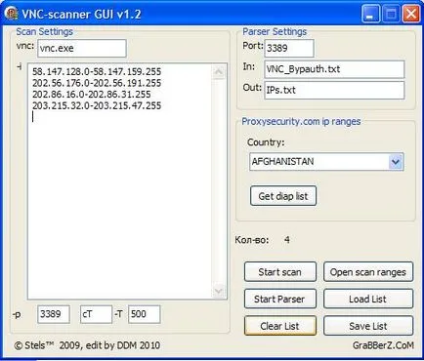
Task: Open the Country dropdown showing AFGHANISTAN
Action: point(326,162)
